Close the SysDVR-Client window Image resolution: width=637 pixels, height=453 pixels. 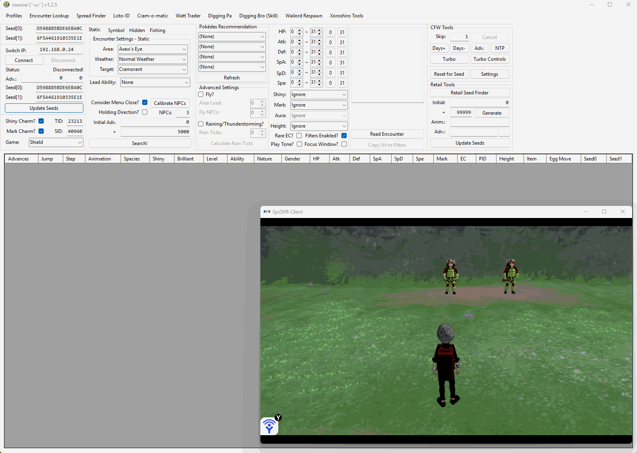tap(623, 212)
